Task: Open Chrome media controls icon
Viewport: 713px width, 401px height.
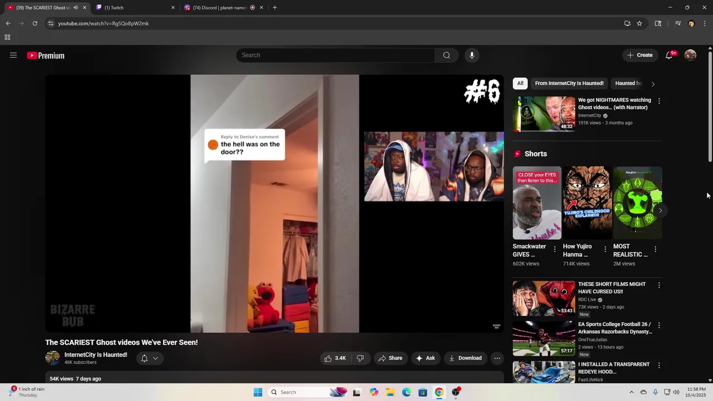Action: point(678,23)
